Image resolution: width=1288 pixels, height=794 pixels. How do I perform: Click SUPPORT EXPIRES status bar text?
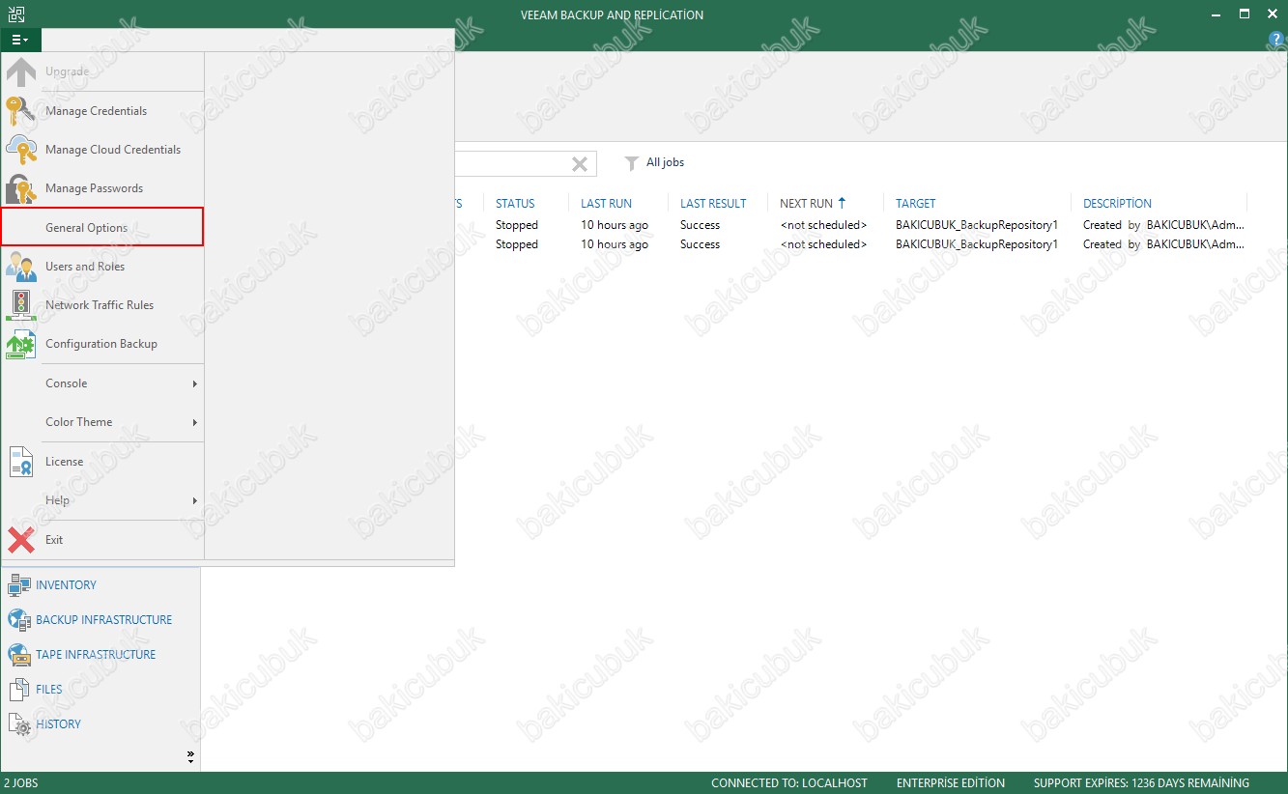(1141, 783)
